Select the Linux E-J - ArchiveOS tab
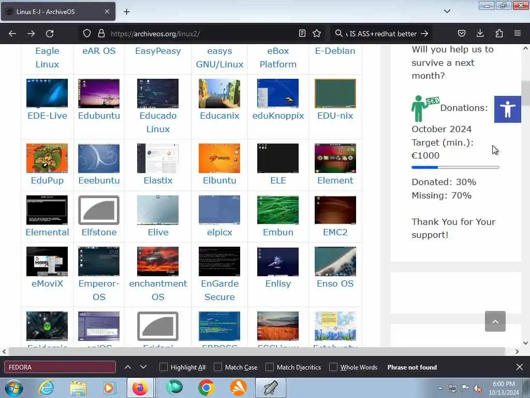 (x=58, y=11)
